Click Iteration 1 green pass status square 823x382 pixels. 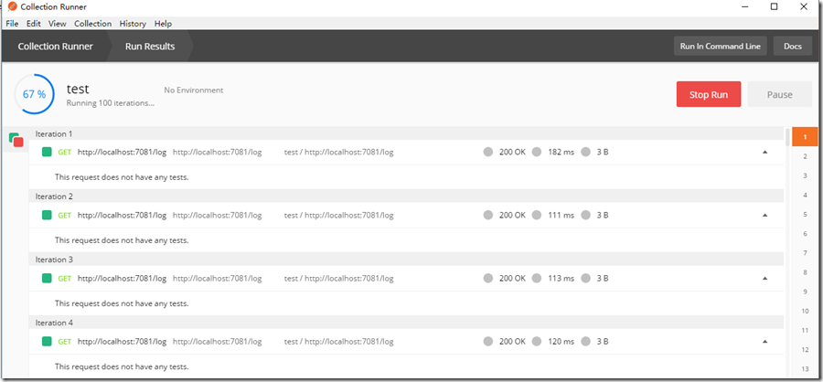(47, 153)
